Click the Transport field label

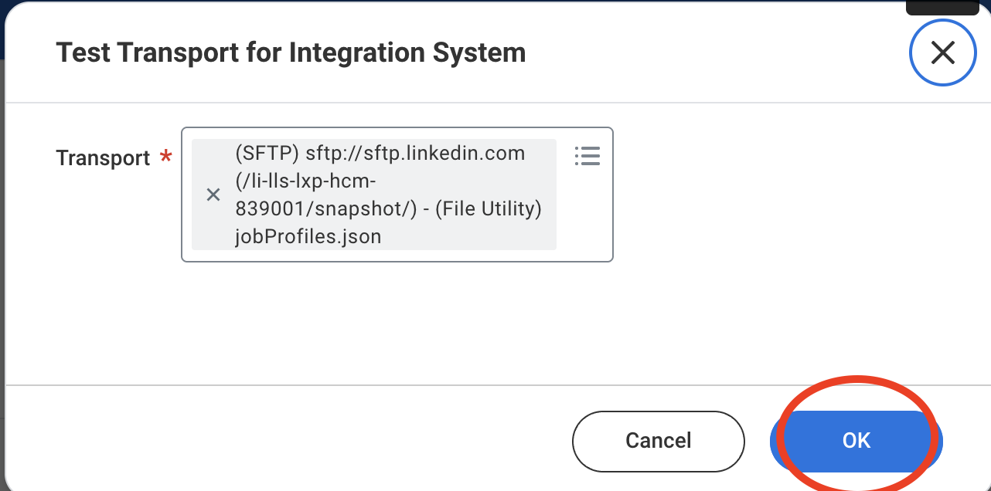point(103,158)
